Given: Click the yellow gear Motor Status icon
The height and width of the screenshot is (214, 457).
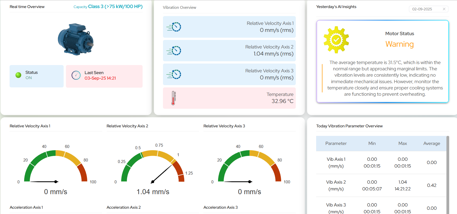Looking at the screenshot, I should click(336, 40).
